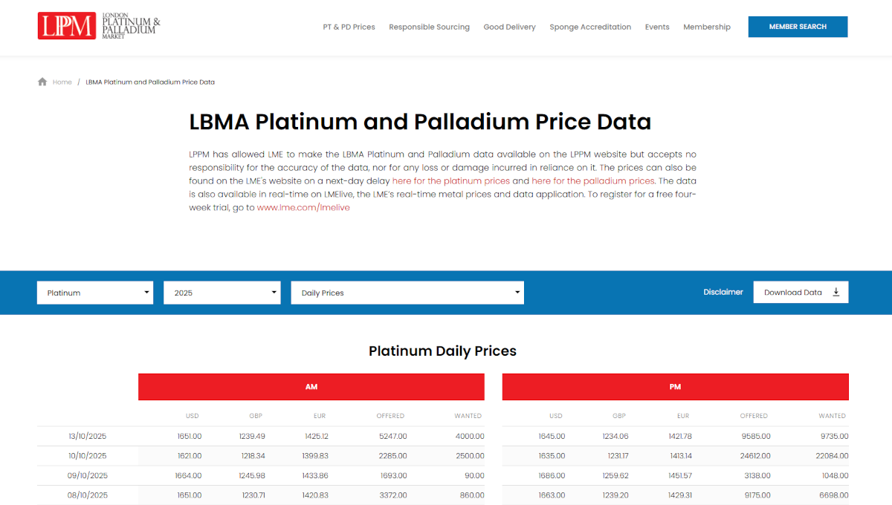Navigate to the Events page
The height and width of the screenshot is (505, 892).
657,27
